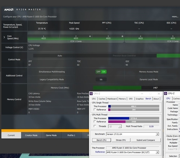Select Auto control mode
The height and width of the screenshot is (158, 180).
tap(60, 55)
